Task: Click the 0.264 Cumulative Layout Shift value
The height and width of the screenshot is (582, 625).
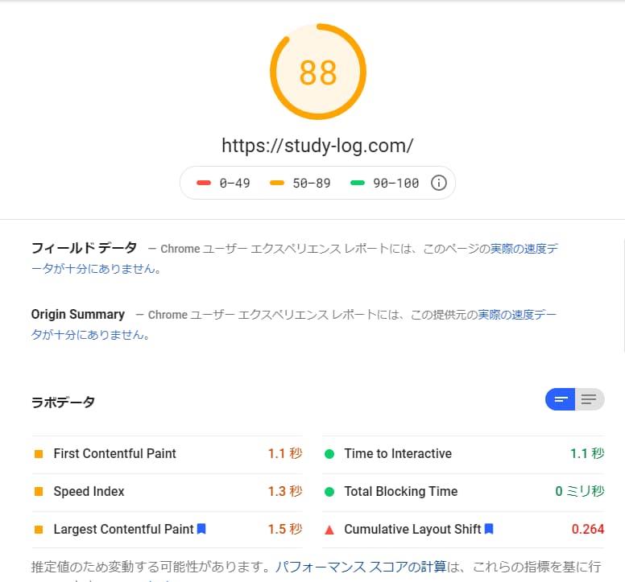Action: tap(588, 529)
